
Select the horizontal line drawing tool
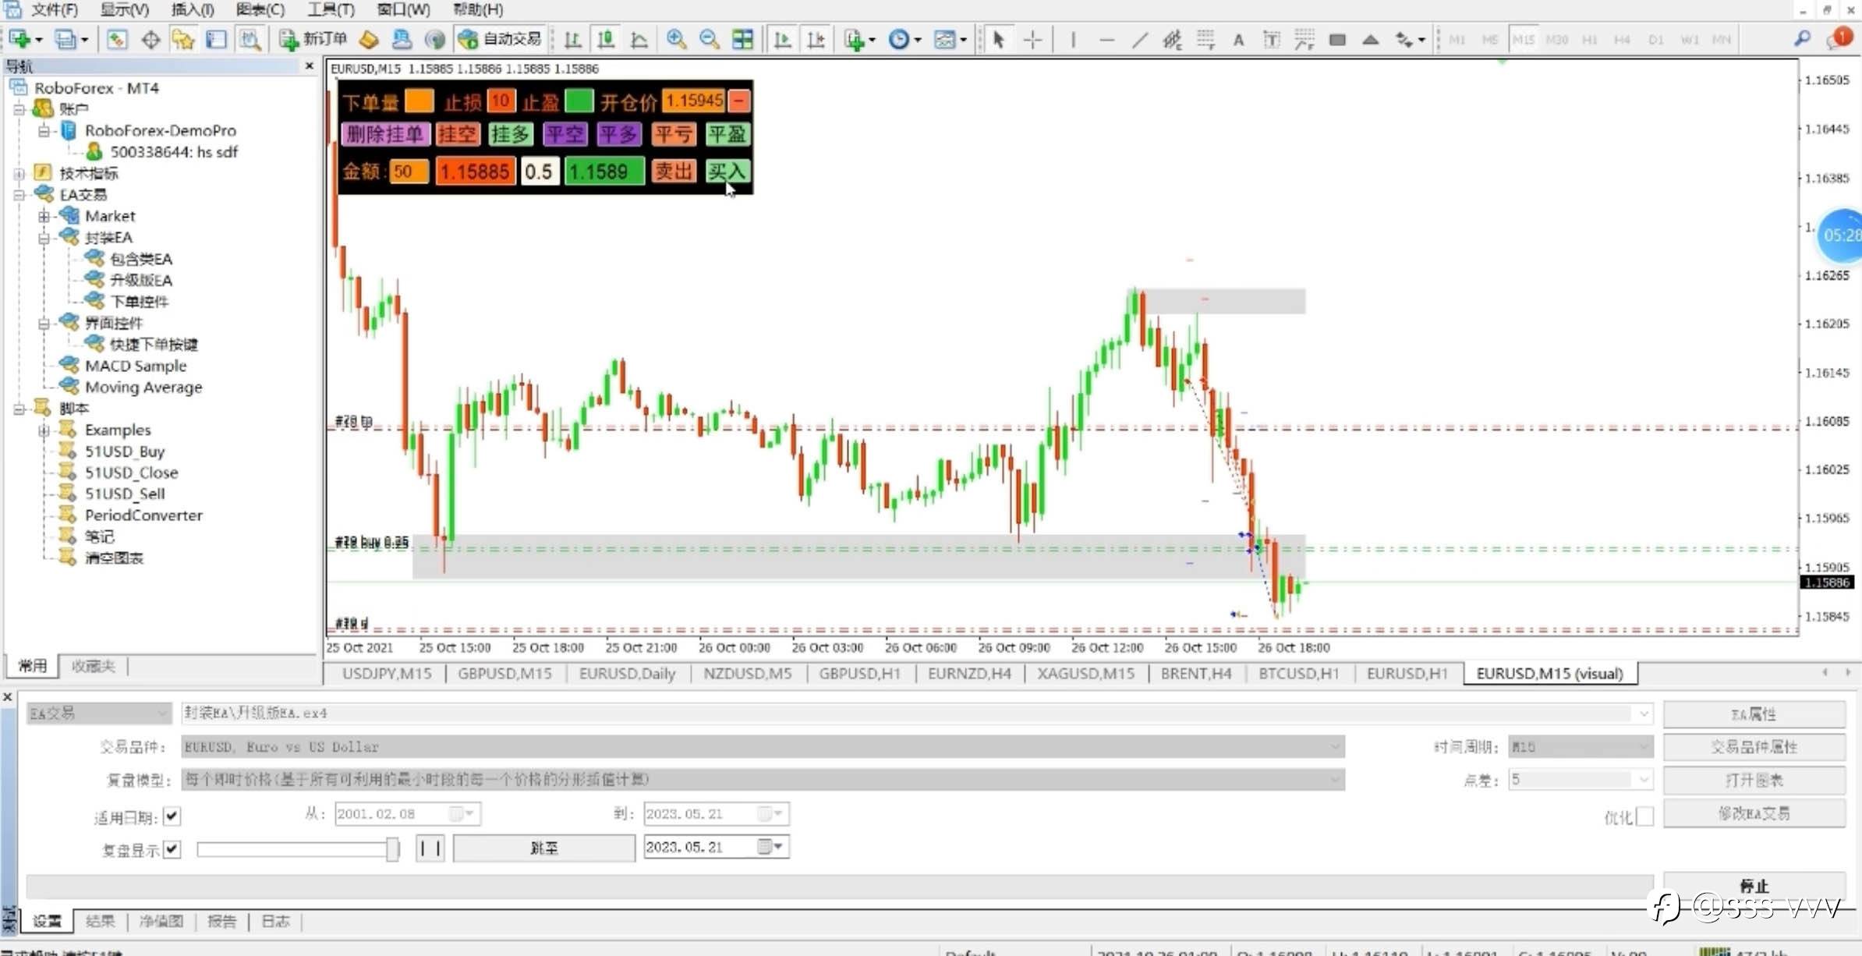(x=1106, y=39)
